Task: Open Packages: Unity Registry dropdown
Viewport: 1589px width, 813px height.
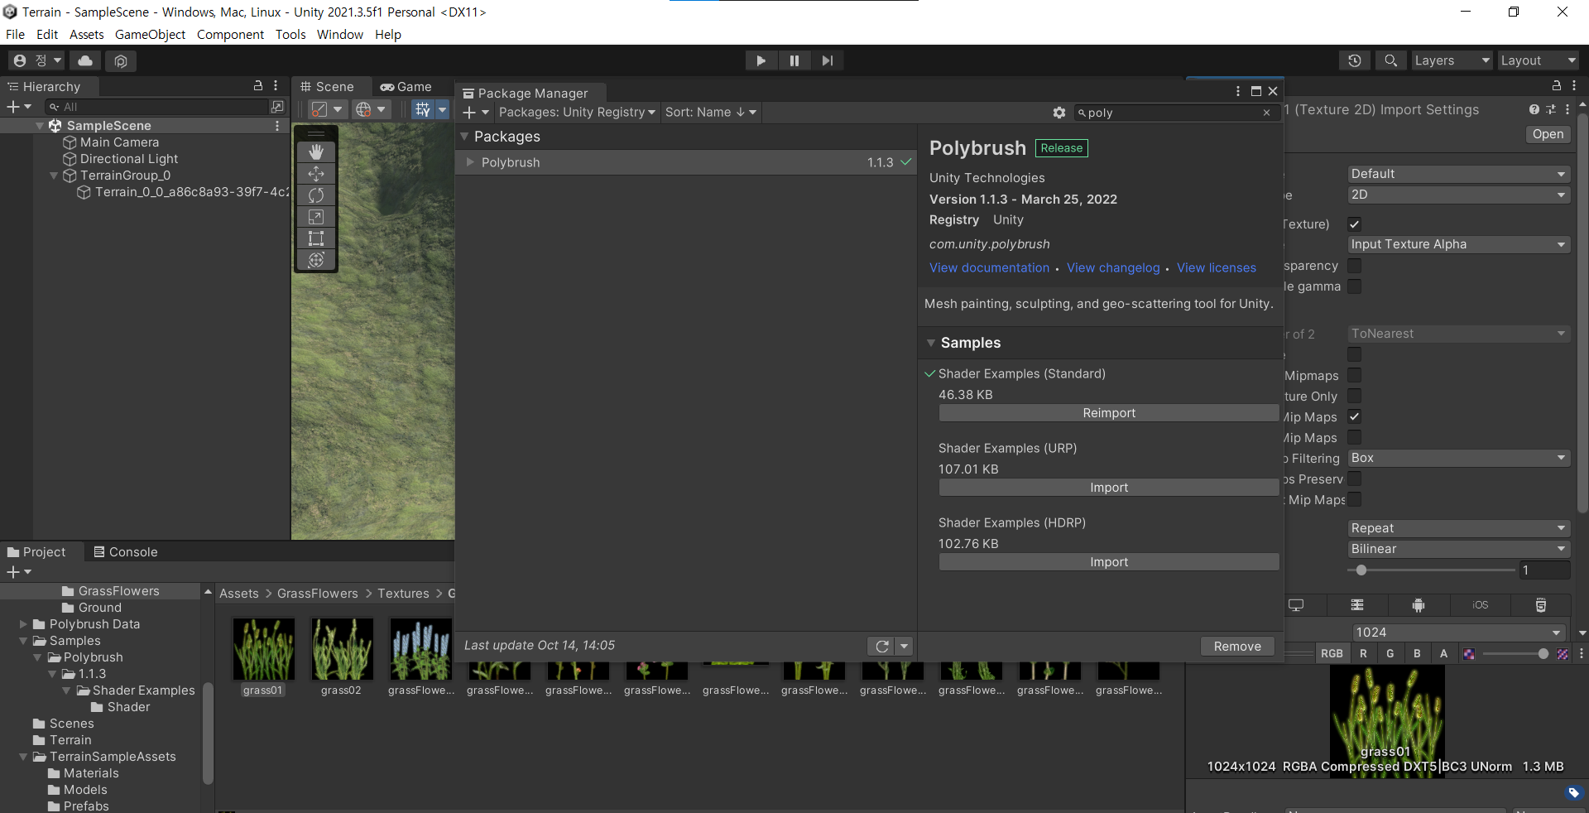Action: 577,113
